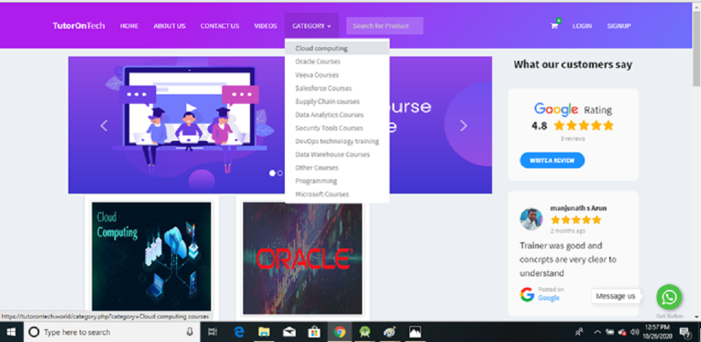
Task: Launch Microsoft Edge from the taskbar
Action: pos(239,332)
